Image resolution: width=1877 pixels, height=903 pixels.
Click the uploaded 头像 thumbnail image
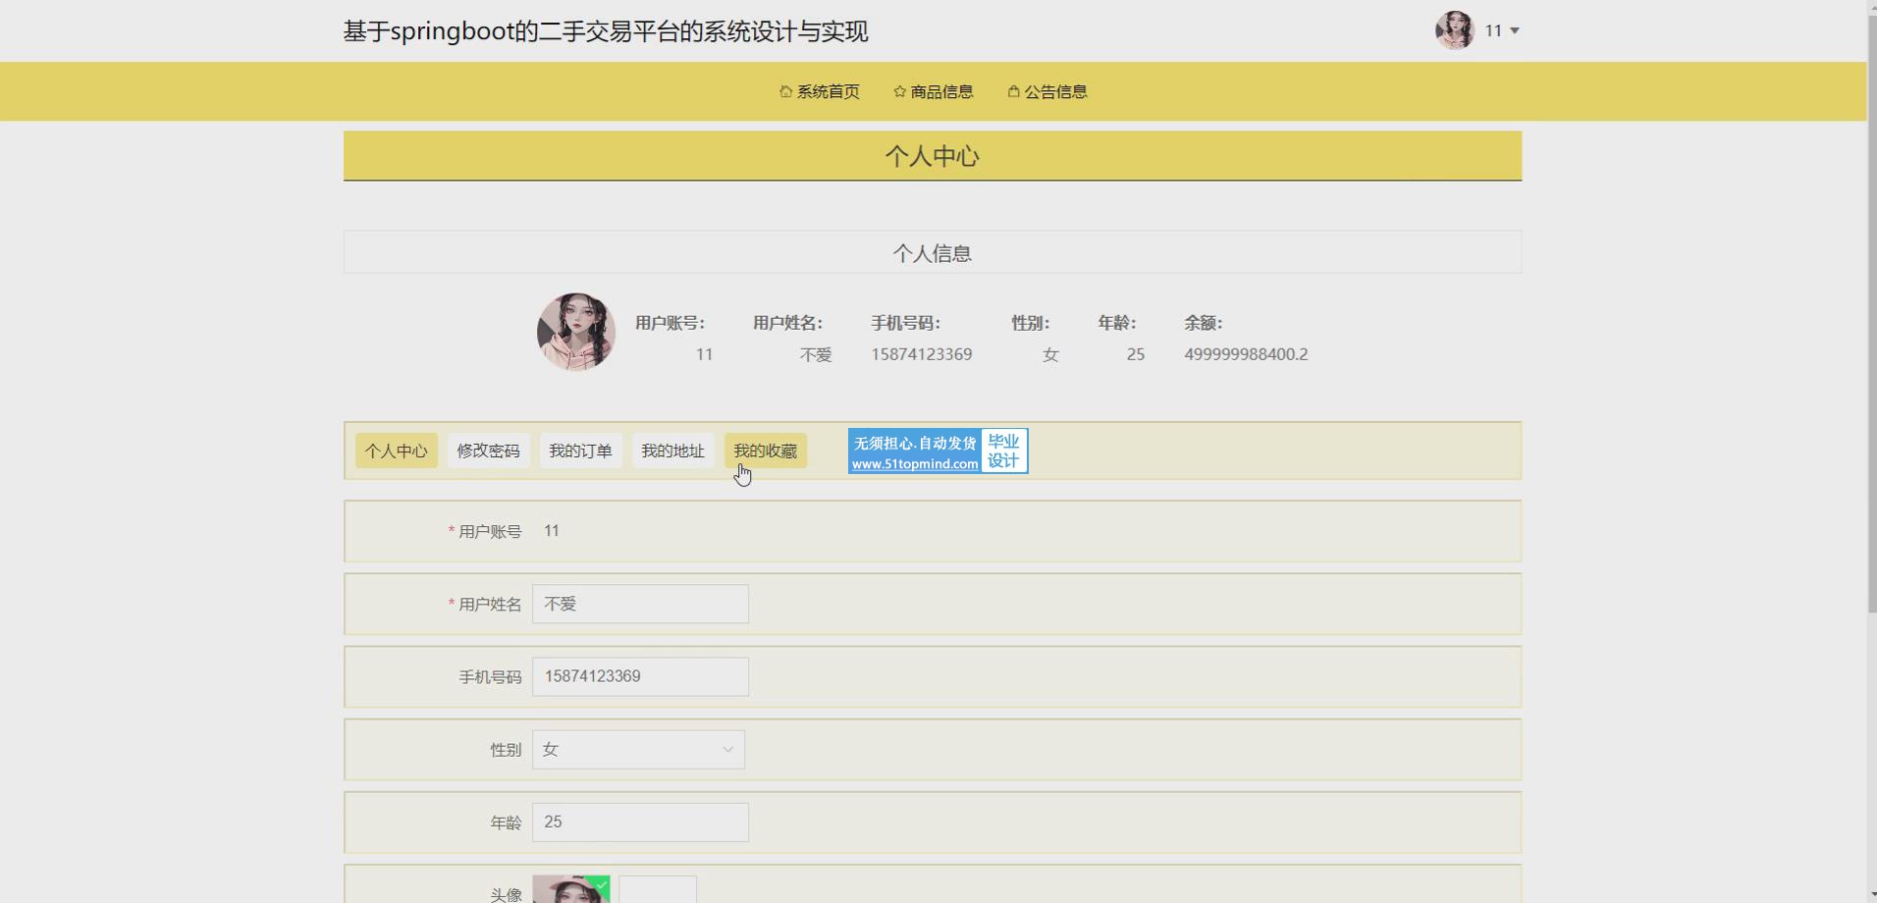570,890
